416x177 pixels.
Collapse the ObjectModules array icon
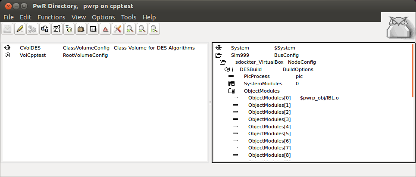231,91
